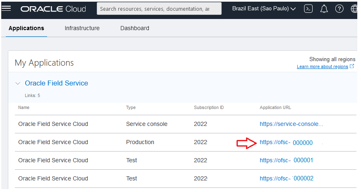This screenshot has height=192, width=361.
Task: Open the Brazil East region dropdown
Action: pyautogui.click(x=264, y=9)
